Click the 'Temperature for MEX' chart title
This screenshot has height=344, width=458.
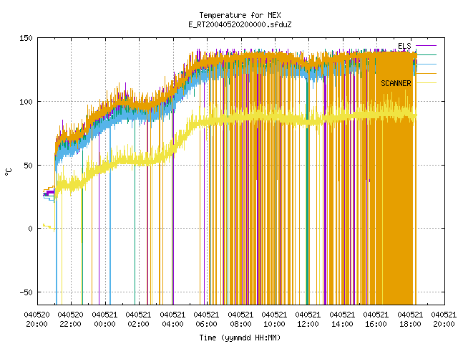click(240, 15)
